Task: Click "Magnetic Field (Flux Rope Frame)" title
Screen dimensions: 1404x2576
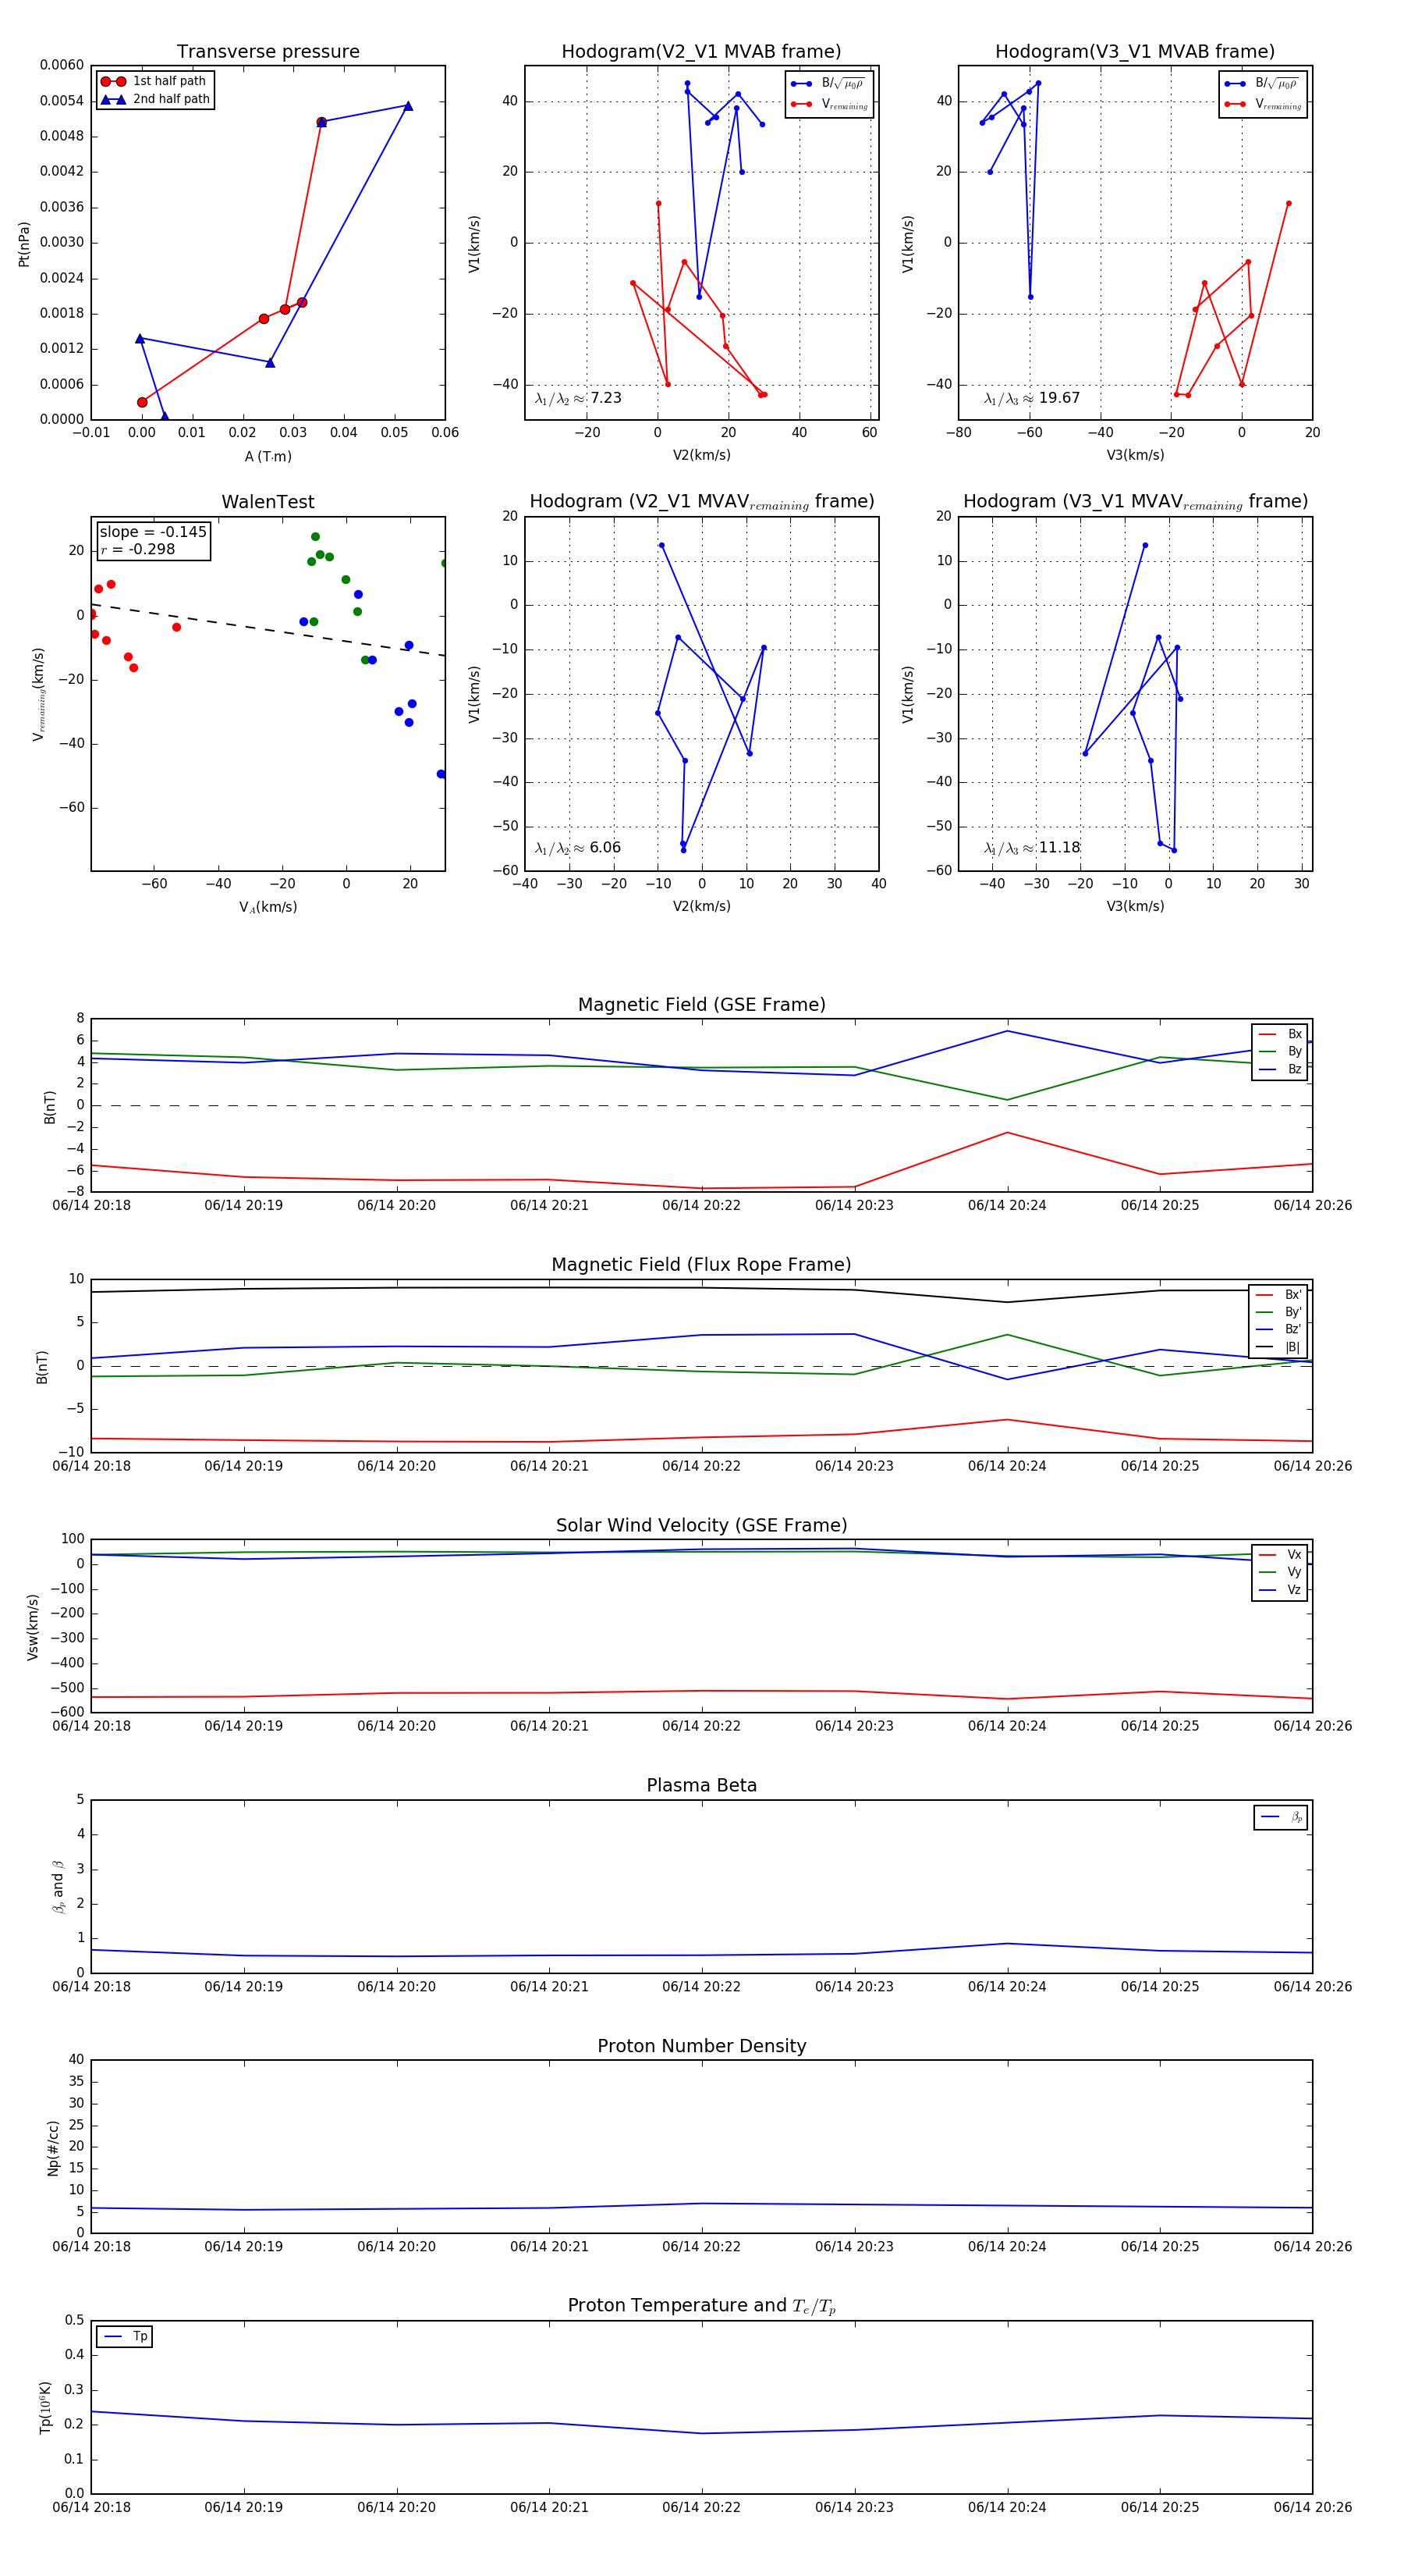Action: click(x=701, y=1265)
